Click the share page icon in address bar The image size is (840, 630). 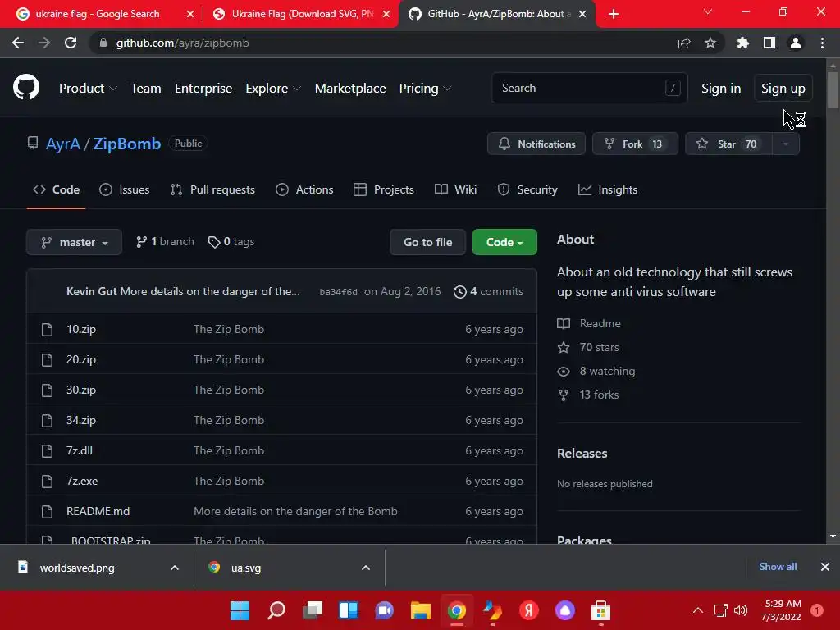point(684,43)
